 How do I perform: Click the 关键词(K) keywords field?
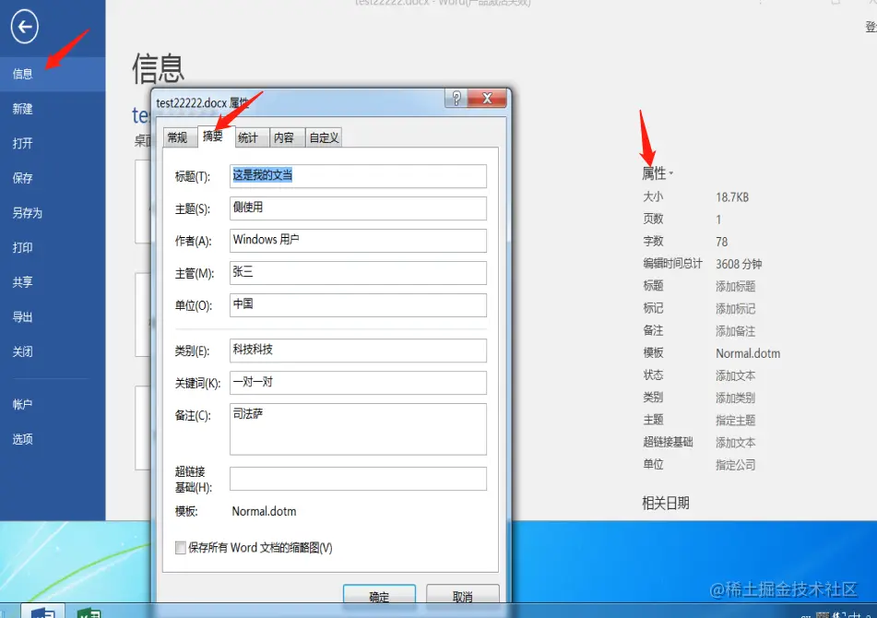coord(358,383)
